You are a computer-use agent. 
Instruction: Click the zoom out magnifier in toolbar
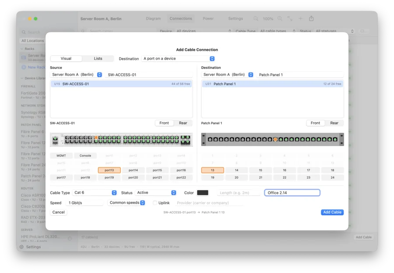(x=256, y=18)
